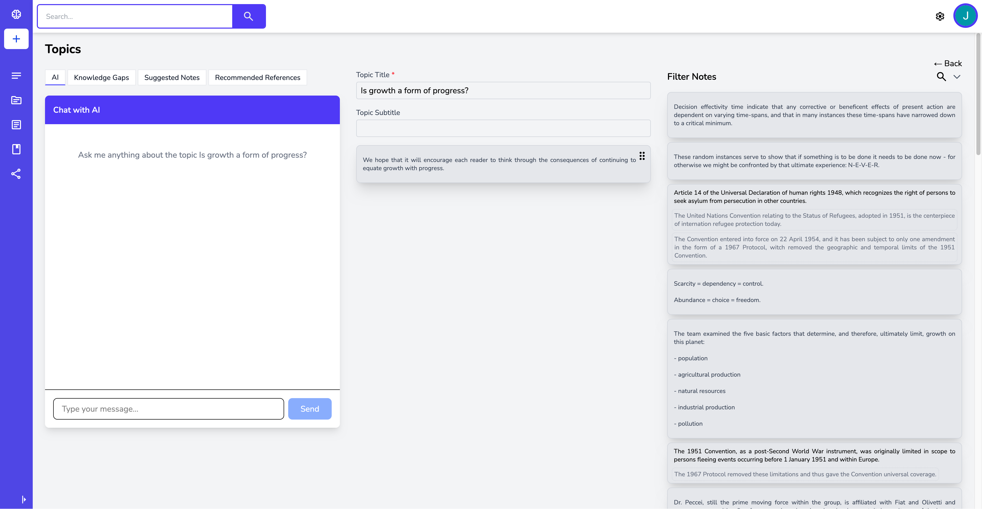
Task: Open the user avatar J menu
Action: coord(965,16)
